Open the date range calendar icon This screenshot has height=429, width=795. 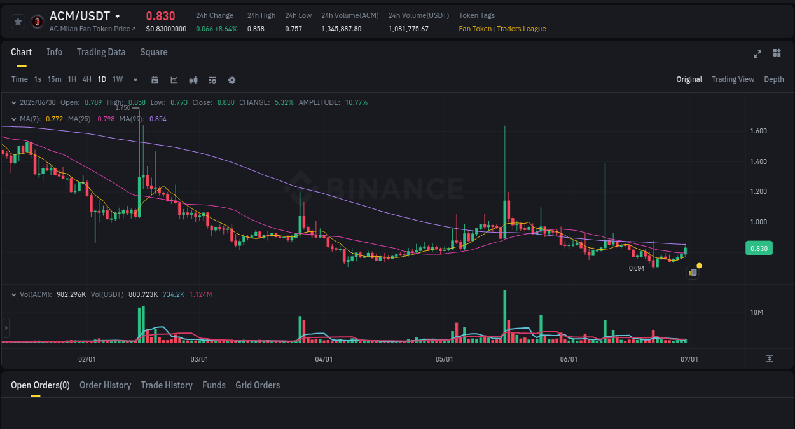click(x=155, y=79)
